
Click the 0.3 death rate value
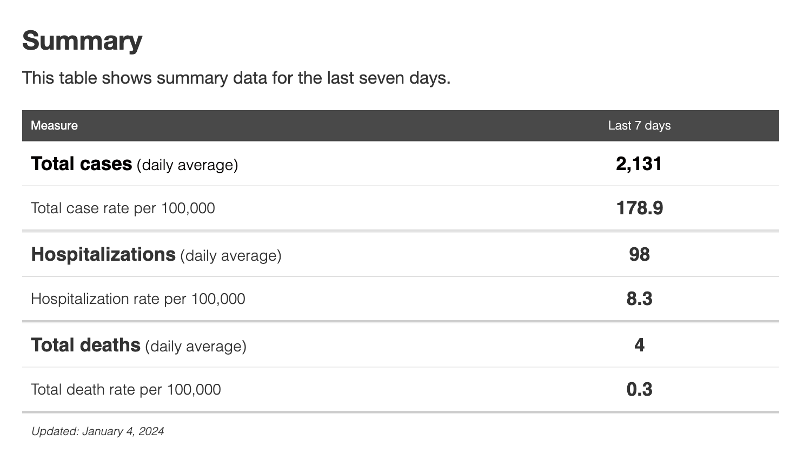639,390
